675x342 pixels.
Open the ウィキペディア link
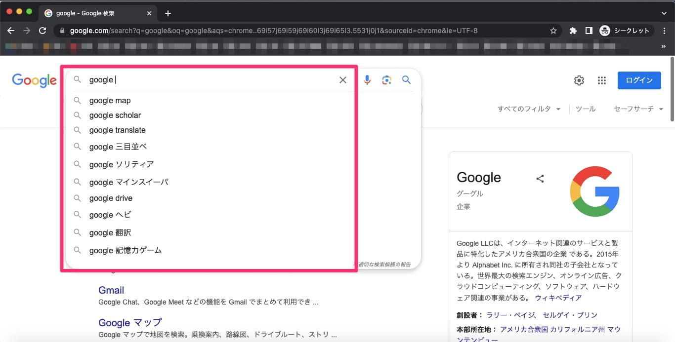click(558, 298)
